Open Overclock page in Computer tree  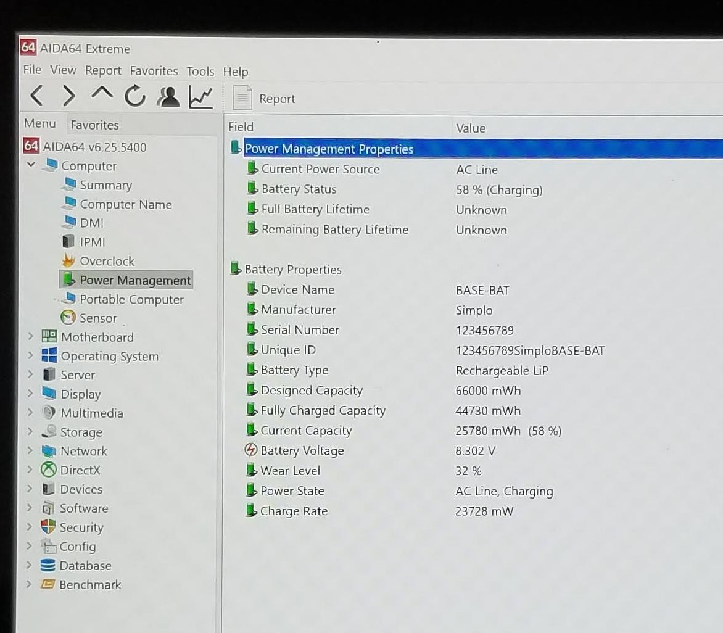click(x=106, y=261)
